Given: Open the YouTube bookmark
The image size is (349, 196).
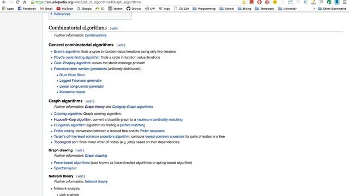Looking at the screenshot, I should coord(65,9).
